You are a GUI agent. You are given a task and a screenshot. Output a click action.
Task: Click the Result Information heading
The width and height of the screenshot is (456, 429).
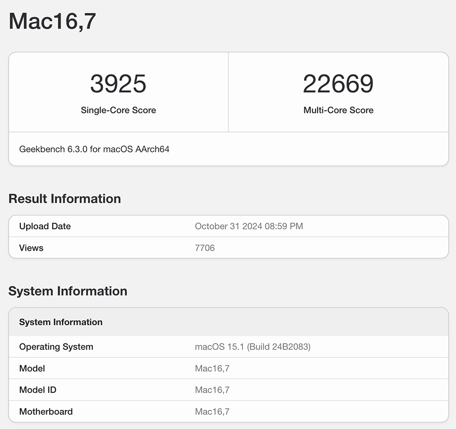(x=64, y=199)
